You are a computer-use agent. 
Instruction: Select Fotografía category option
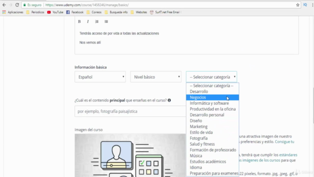[x=212, y=138]
